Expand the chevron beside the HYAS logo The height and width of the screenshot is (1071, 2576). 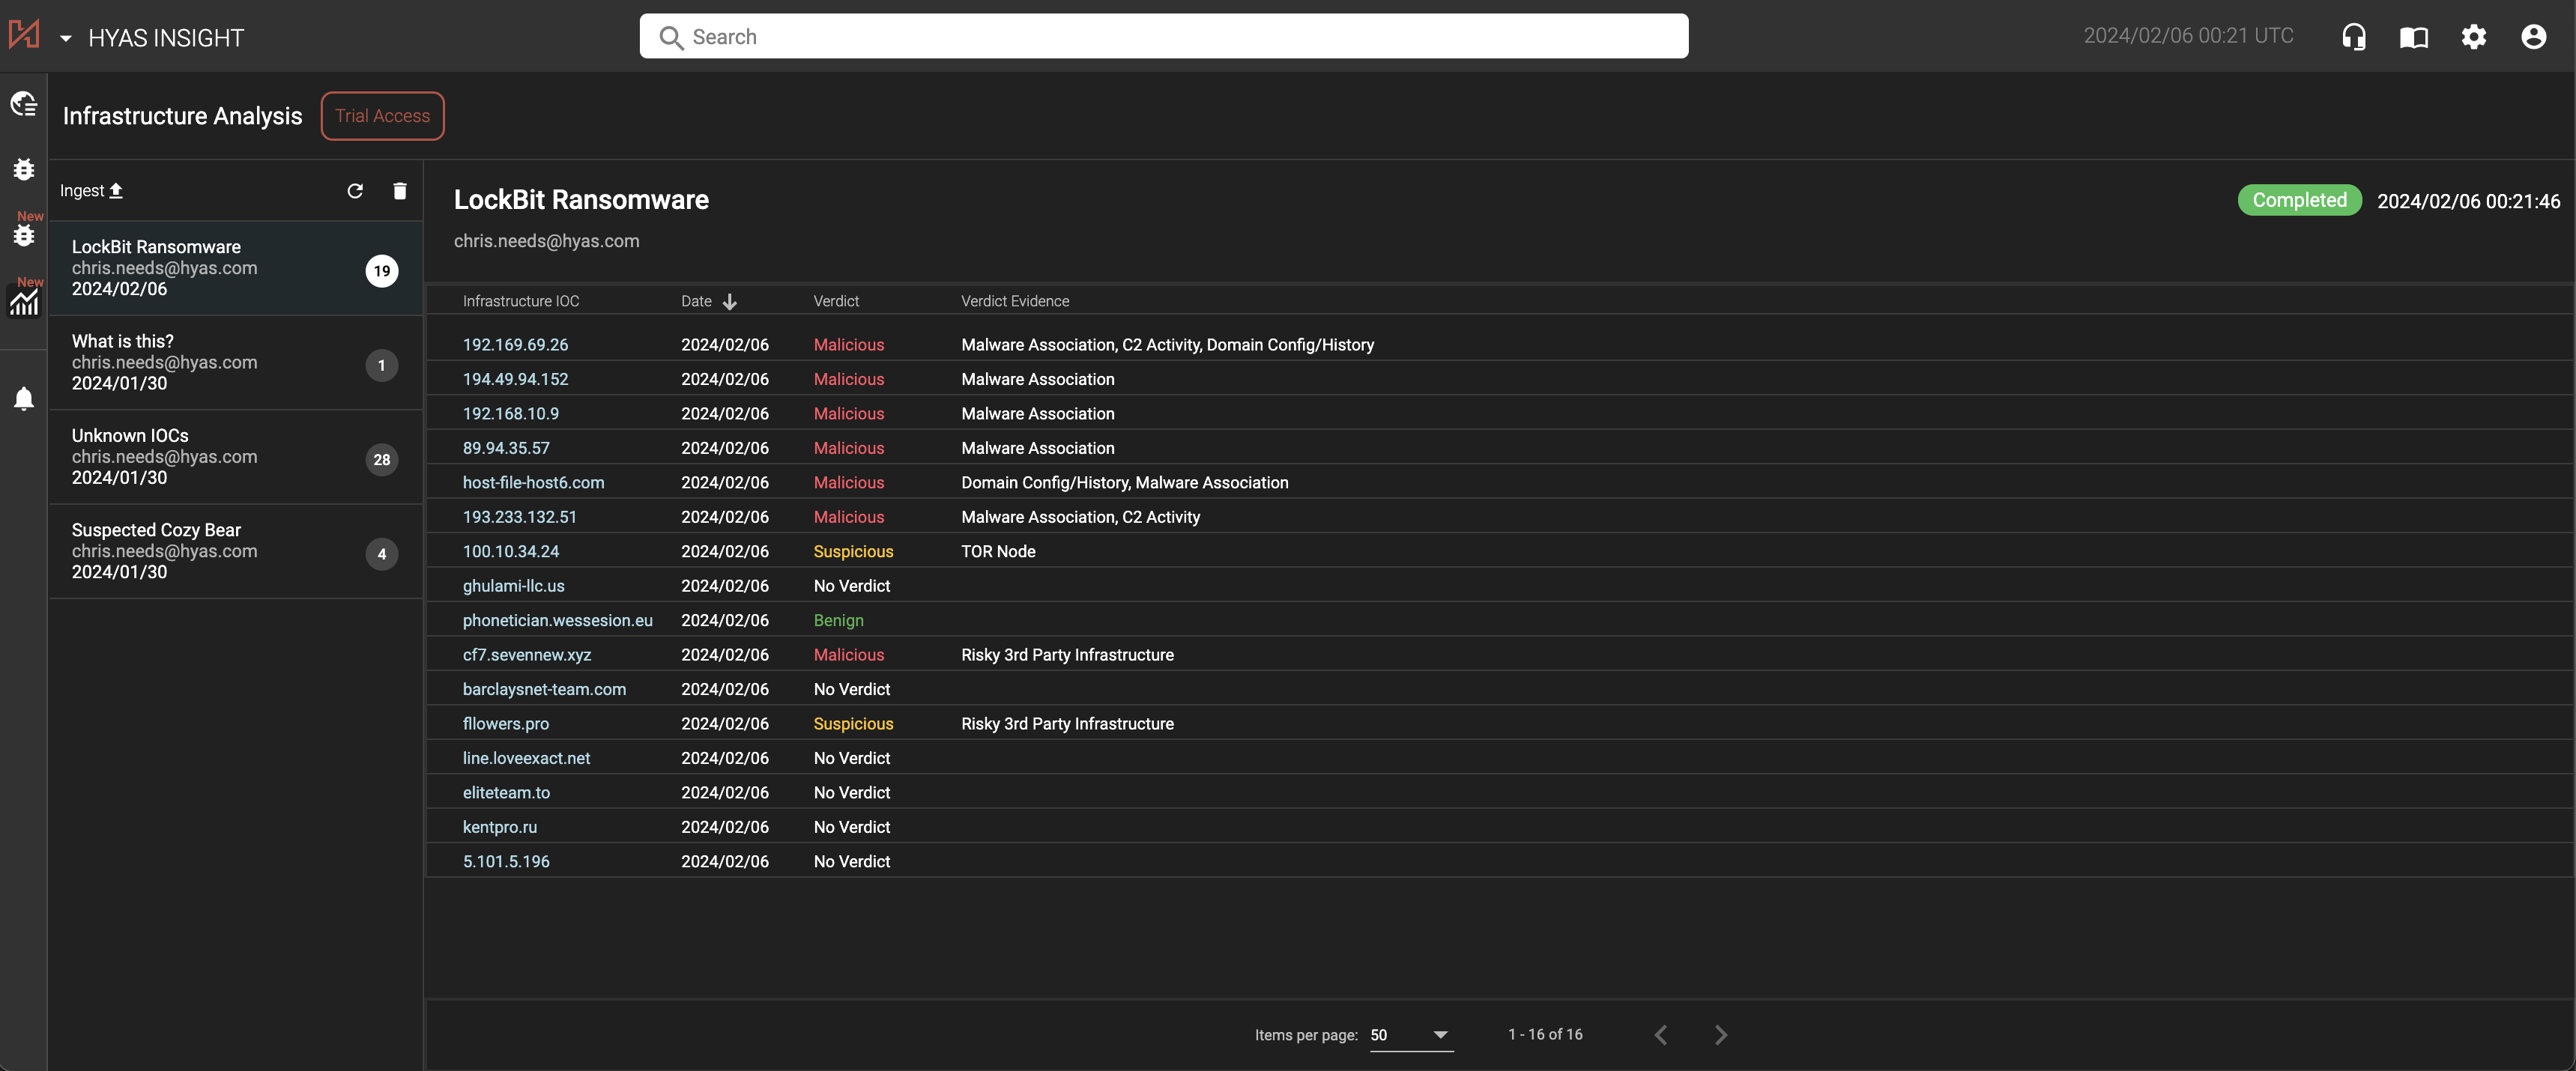[x=66, y=38]
